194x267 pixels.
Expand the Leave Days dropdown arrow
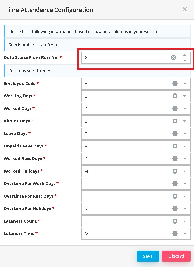[185, 134]
